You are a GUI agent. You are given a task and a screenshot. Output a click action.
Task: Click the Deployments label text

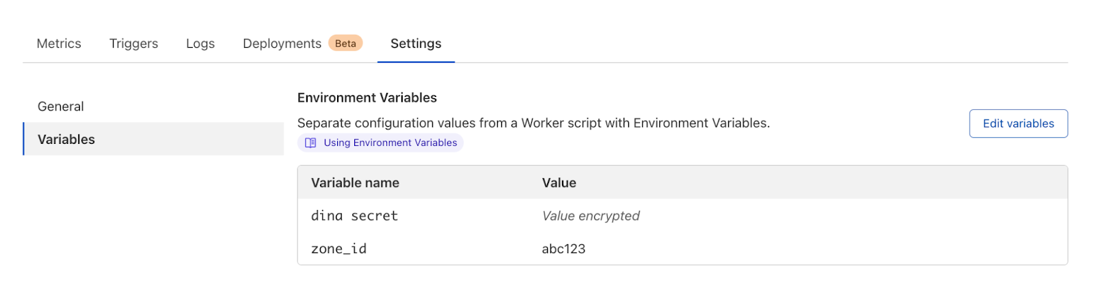point(282,44)
